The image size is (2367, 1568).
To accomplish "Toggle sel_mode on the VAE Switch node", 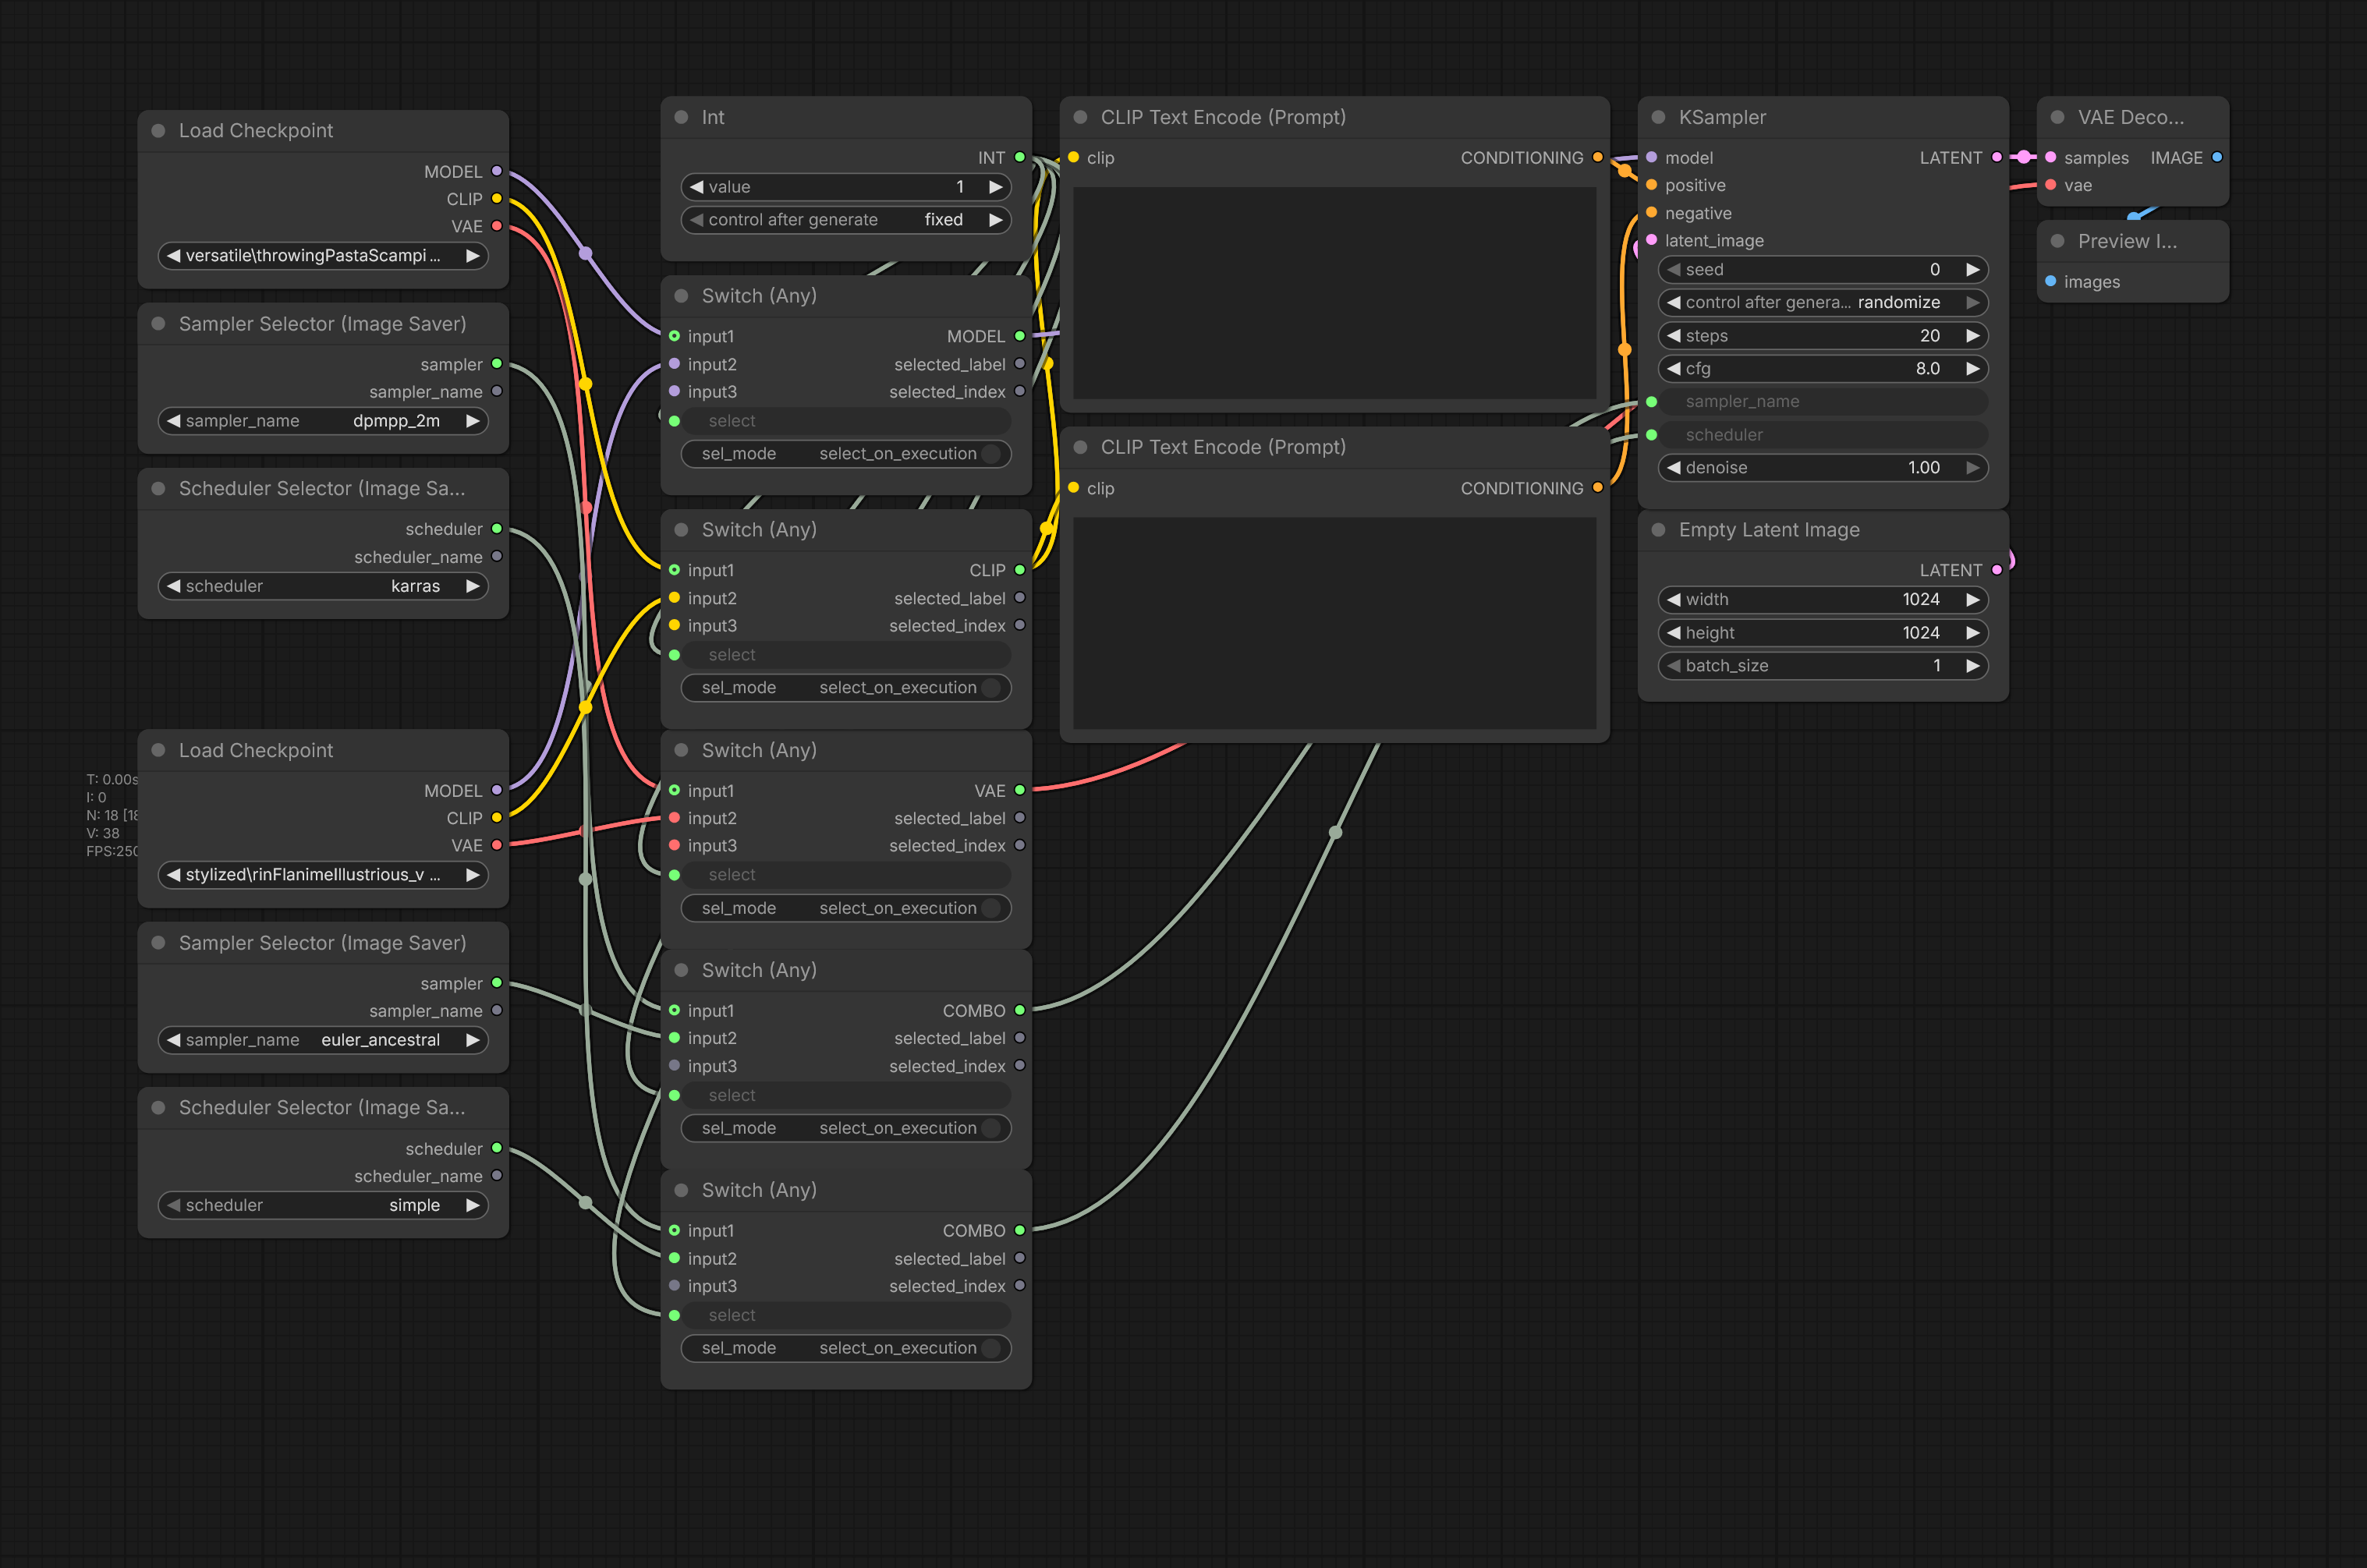I will pyautogui.click(x=846, y=908).
